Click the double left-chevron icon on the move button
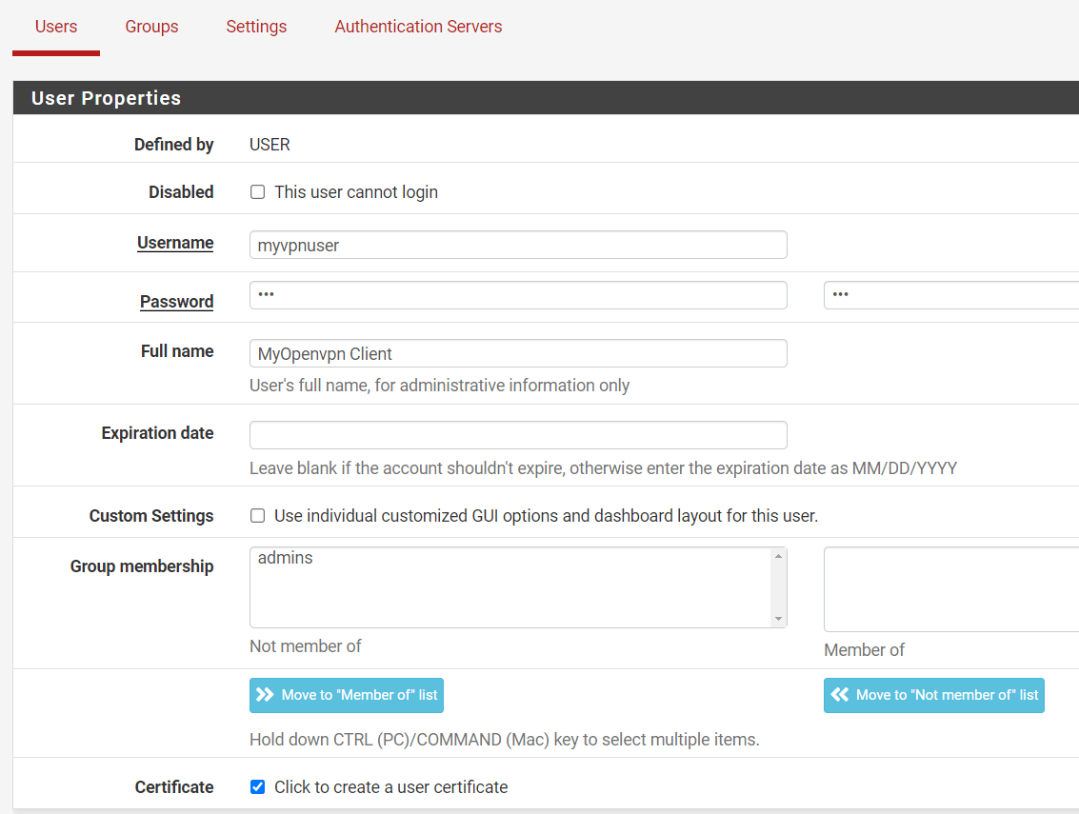1079x814 pixels. [840, 695]
